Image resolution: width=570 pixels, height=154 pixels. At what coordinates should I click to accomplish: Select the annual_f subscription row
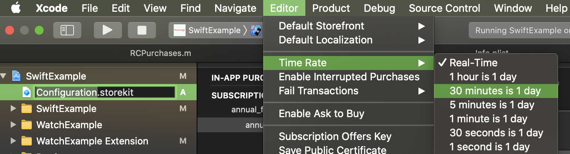tap(247, 109)
